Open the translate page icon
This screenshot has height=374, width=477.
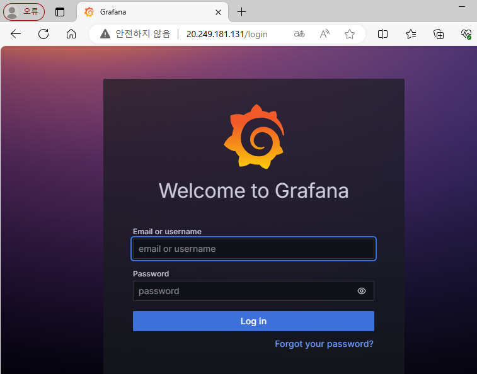[x=299, y=34]
